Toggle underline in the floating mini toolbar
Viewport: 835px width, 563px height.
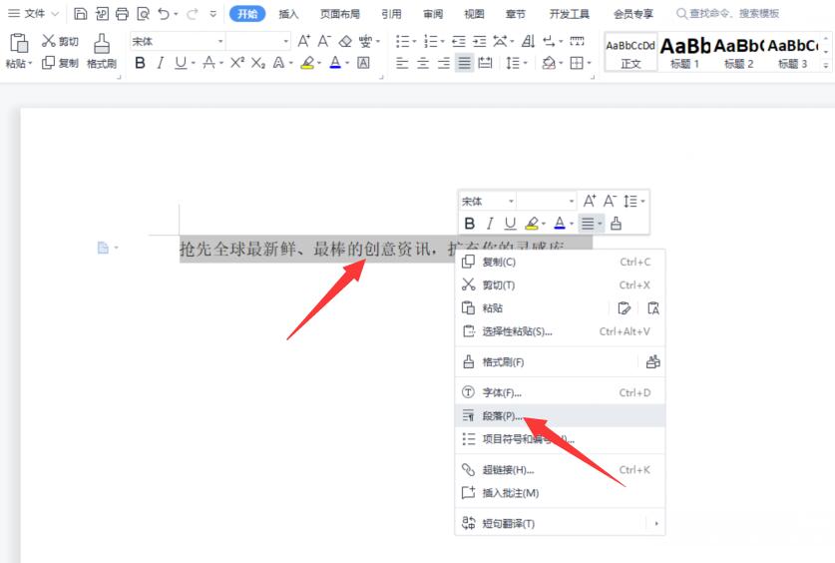(510, 224)
